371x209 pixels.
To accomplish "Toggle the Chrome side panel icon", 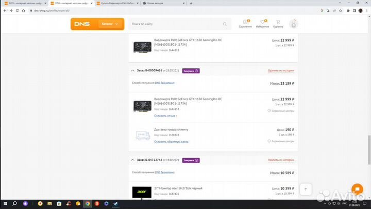I will click(x=354, y=11).
